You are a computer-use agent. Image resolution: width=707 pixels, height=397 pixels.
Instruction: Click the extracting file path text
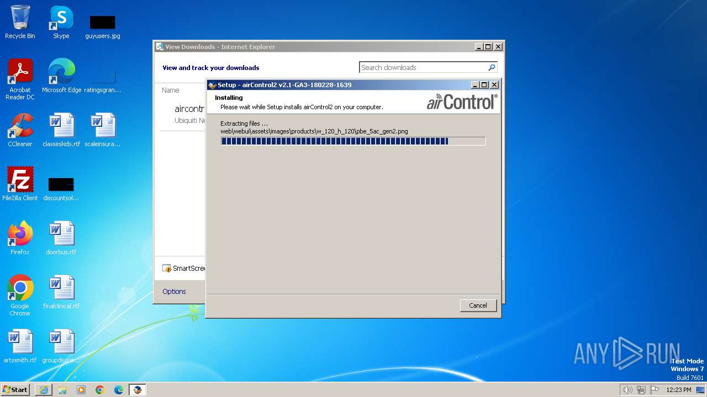coord(314,131)
